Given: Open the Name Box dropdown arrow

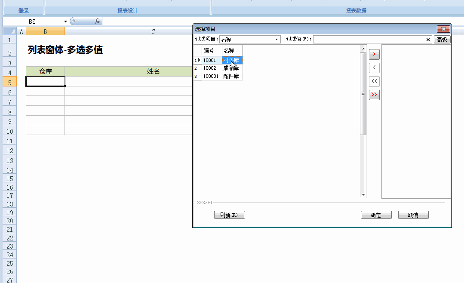Looking at the screenshot, I should (x=65, y=22).
